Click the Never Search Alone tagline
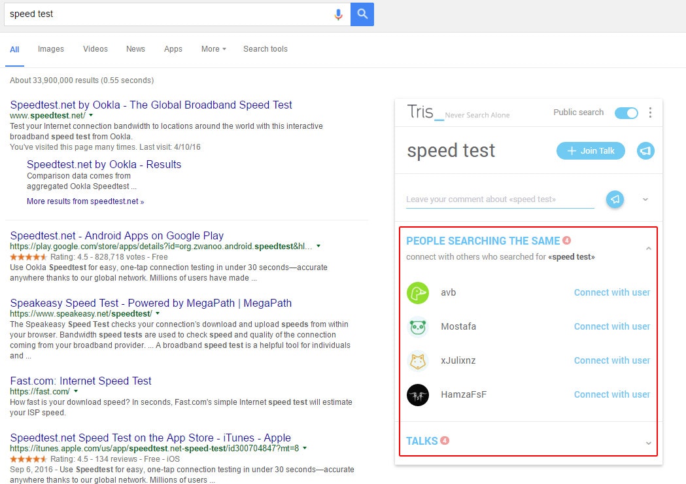Image resolution: width=686 pixels, height=484 pixels. [477, 116]
